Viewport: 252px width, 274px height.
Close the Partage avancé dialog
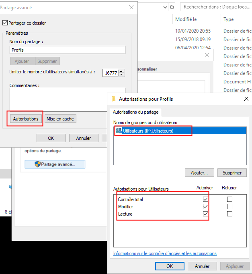click(x=131, y=7)
